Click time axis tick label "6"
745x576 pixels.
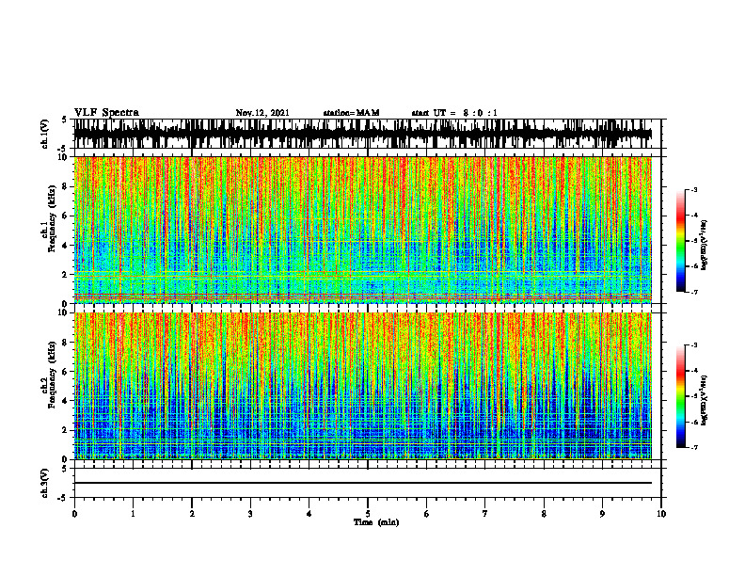(427, 514)
